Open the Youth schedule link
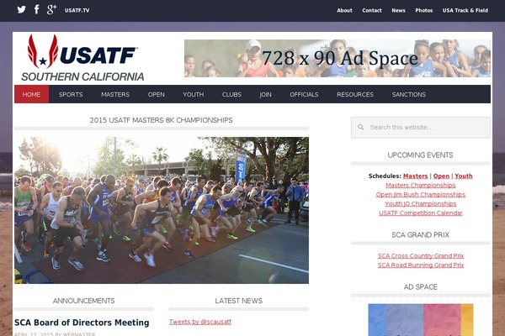Screen dimensions: 505x336 point(464,176)
